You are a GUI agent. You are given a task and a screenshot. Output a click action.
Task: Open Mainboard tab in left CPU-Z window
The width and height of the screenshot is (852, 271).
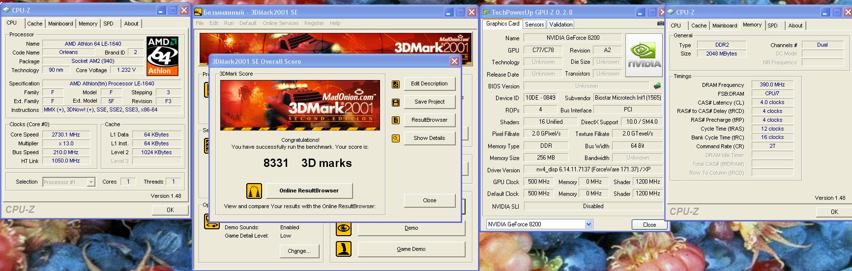click(60, 24)
